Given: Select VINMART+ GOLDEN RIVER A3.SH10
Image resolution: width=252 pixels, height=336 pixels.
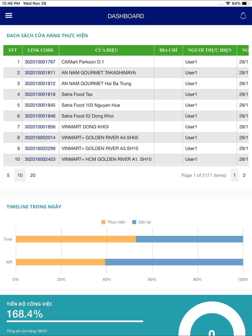Looking at the screenshot, I should [x=100, y=149].
